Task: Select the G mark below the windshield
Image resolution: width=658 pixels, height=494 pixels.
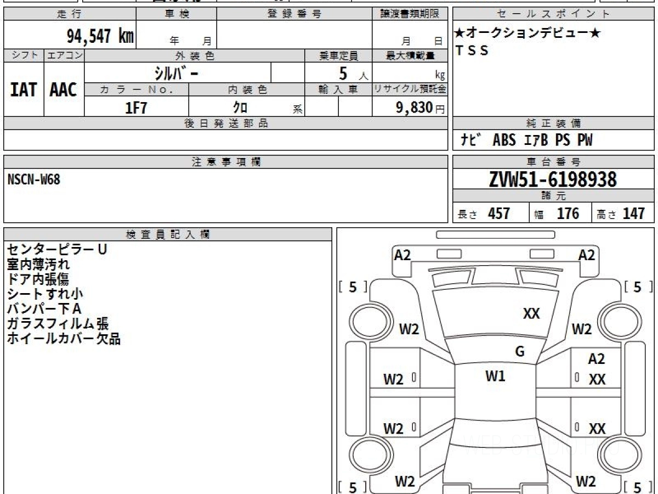Action: 520,352
